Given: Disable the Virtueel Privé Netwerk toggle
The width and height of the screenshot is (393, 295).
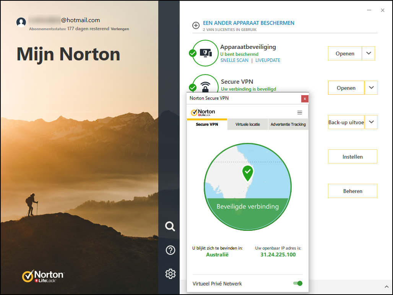Looking at the screenshot, I should pyautogui.click(x=297, y=284).
